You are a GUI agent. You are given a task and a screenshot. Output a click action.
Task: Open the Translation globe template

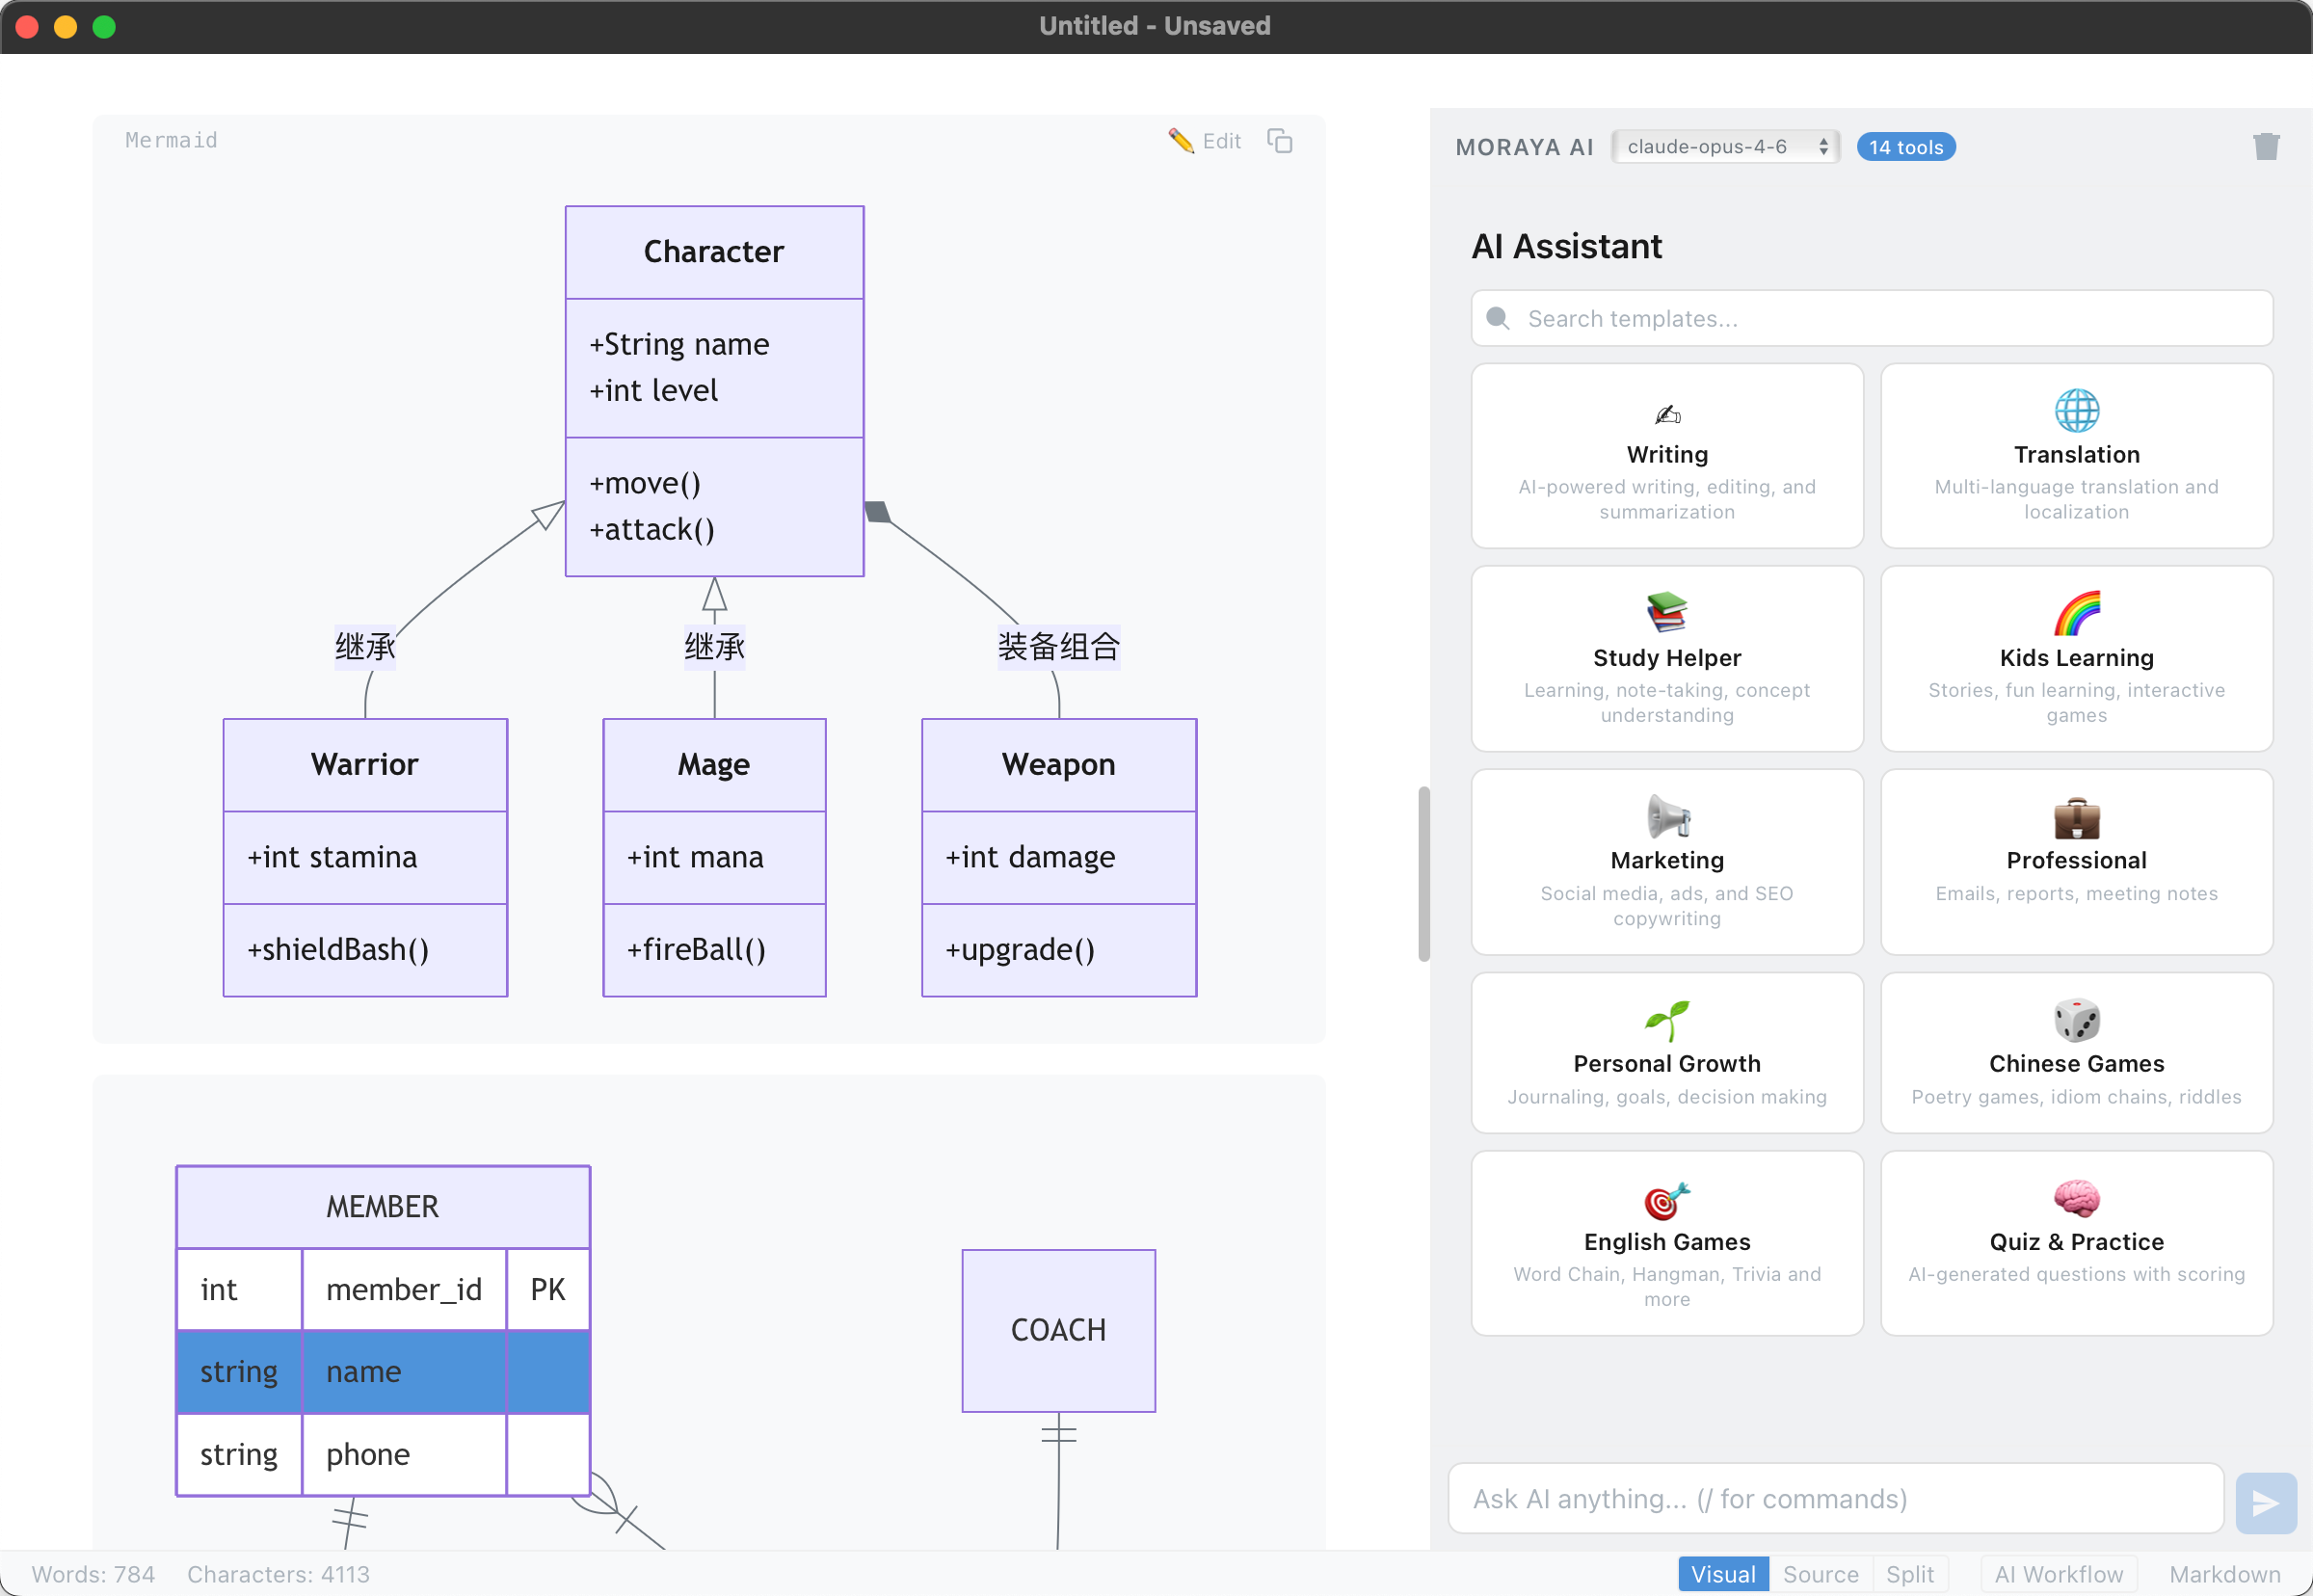[2075, 456]
